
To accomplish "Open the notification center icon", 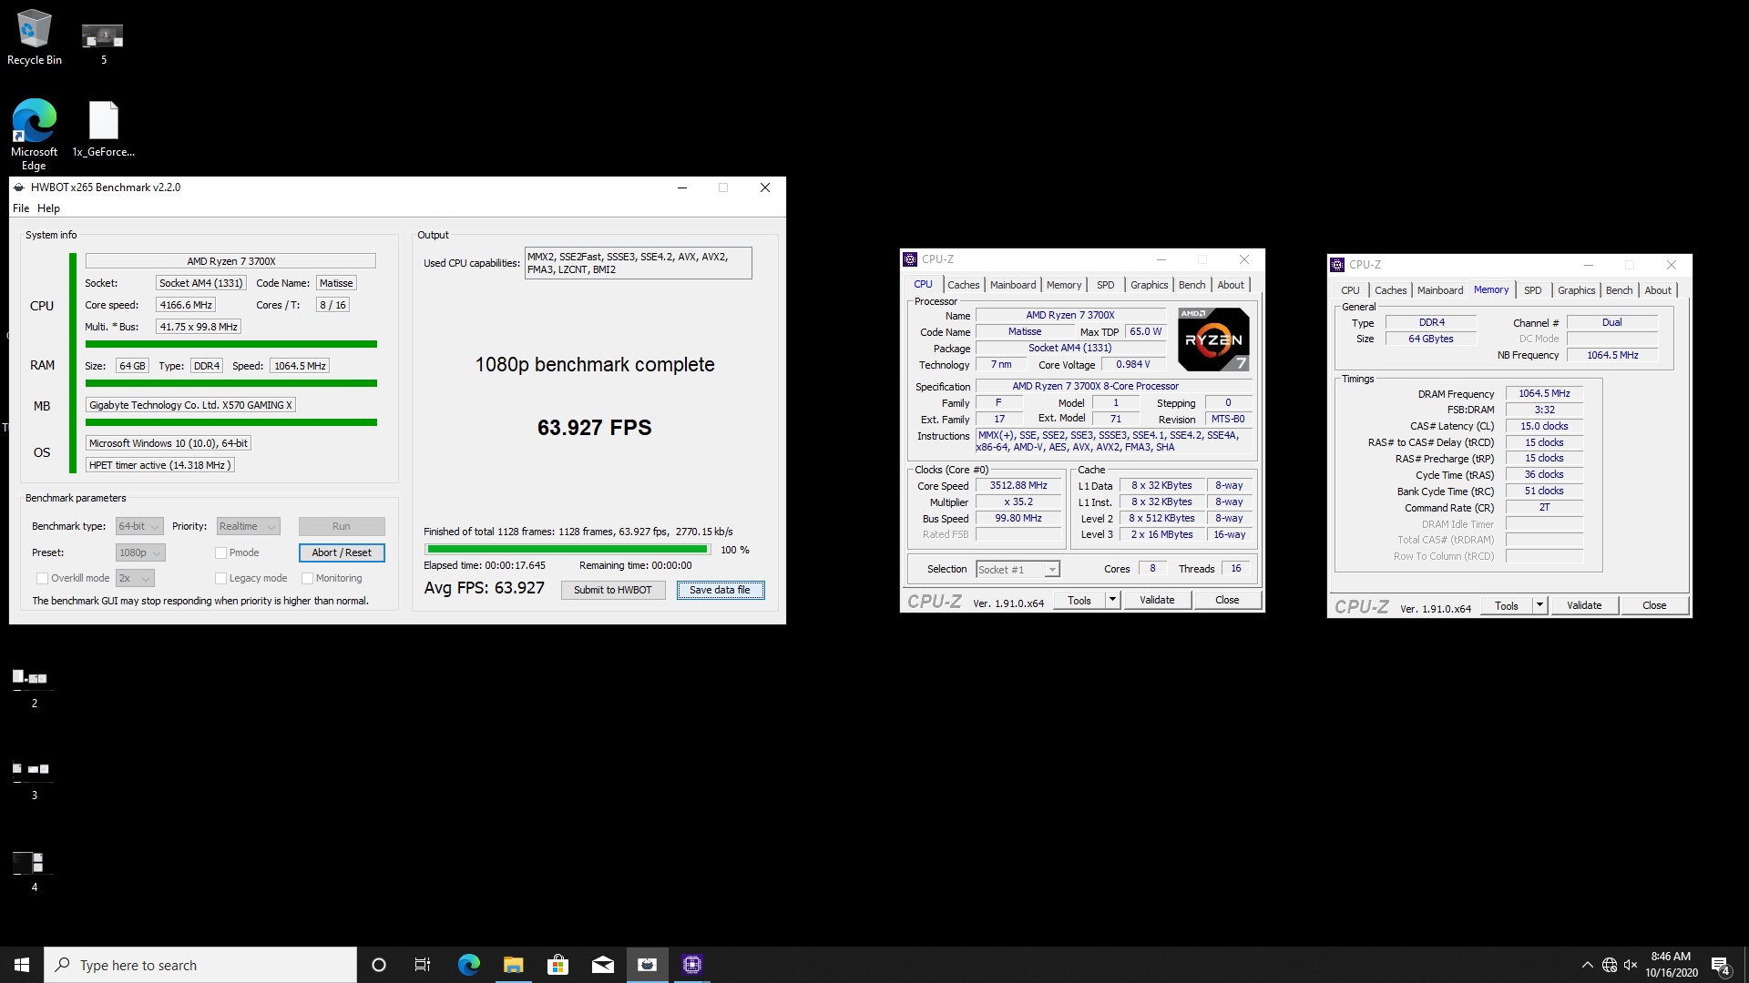I will click(1721, 965).
